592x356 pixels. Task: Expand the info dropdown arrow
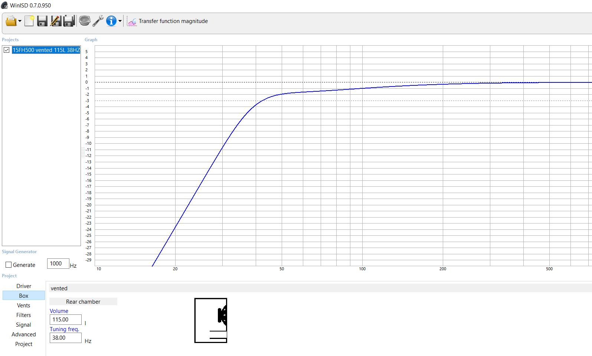[x=120, y=21]
